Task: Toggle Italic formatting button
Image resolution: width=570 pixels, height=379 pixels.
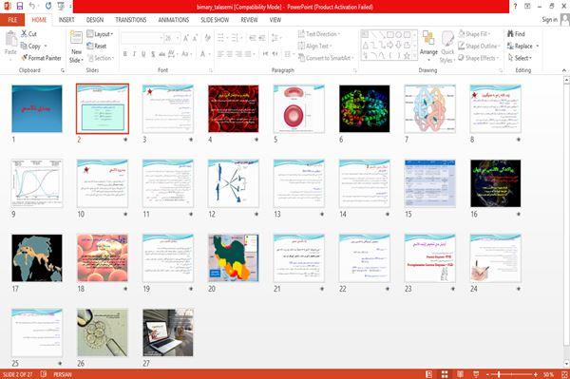Action: (134, 54)
